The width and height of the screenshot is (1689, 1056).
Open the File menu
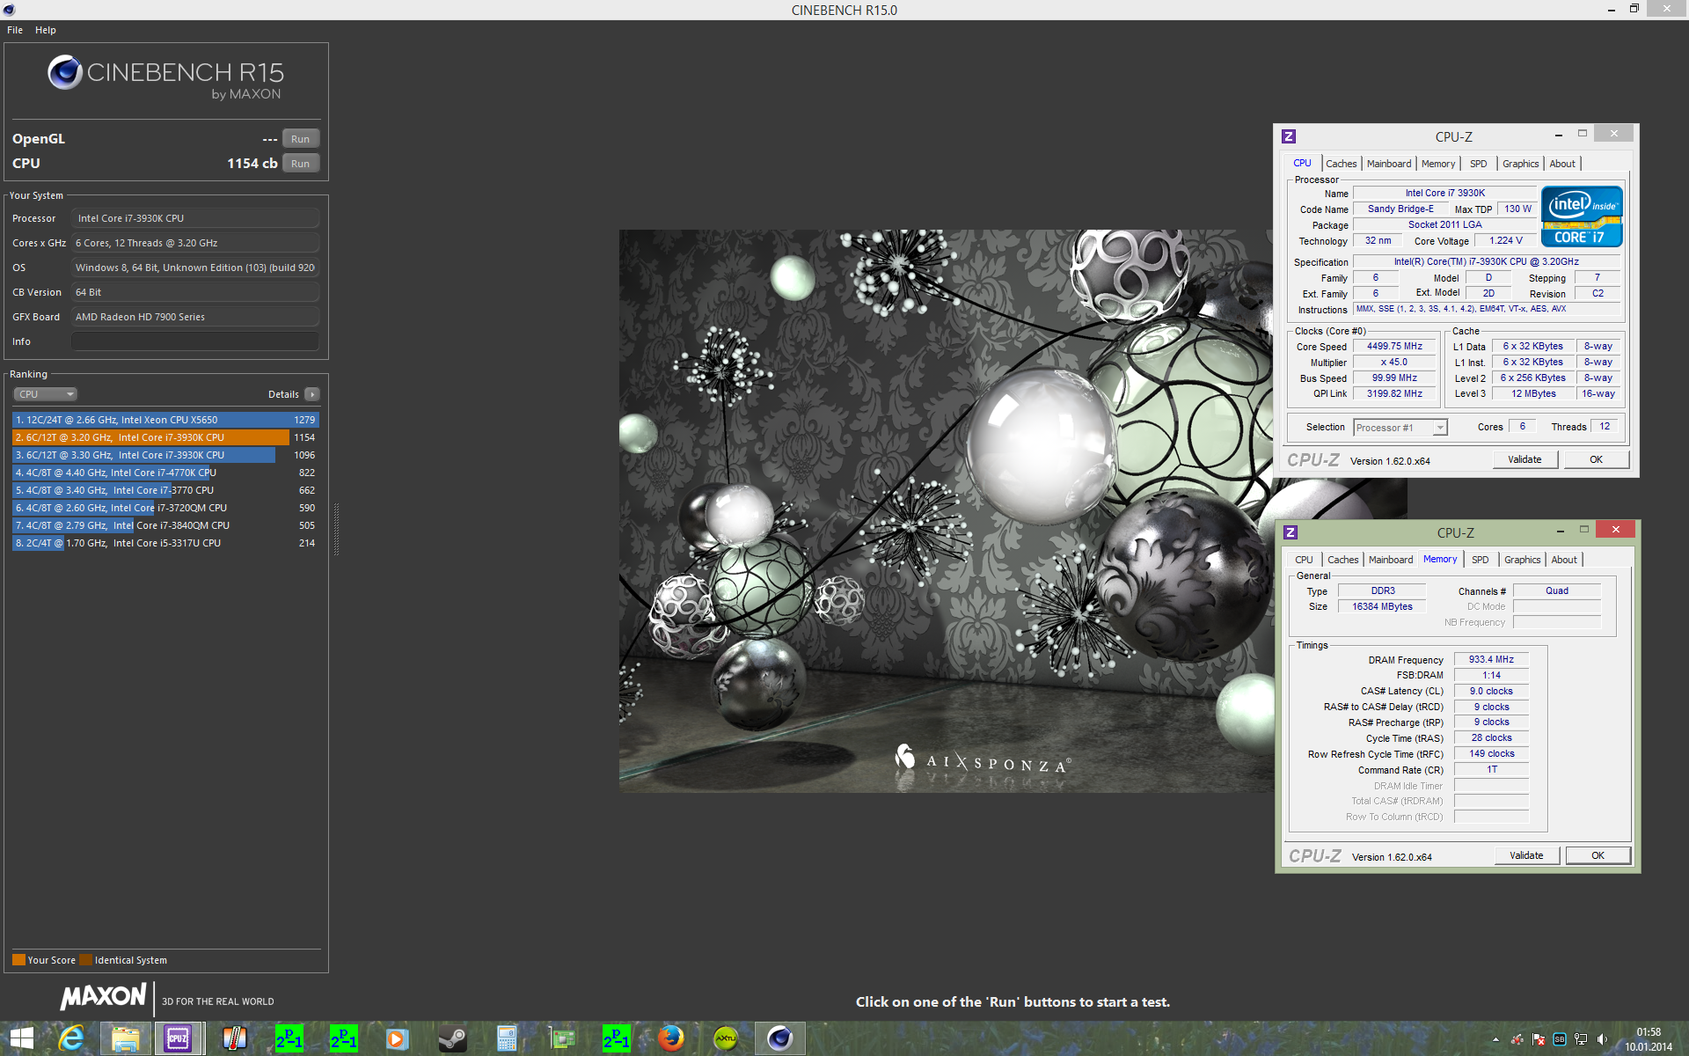point(15,30)
